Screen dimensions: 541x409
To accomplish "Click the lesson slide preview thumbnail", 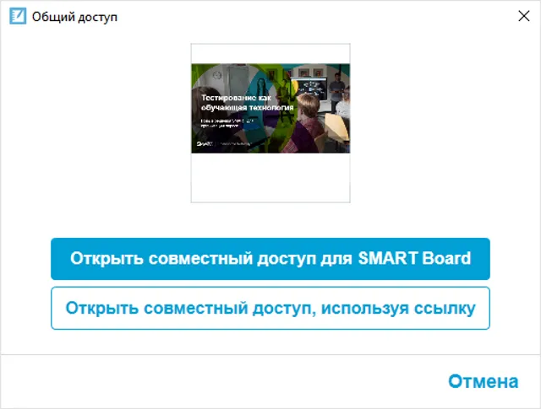I will coord(270,123).
